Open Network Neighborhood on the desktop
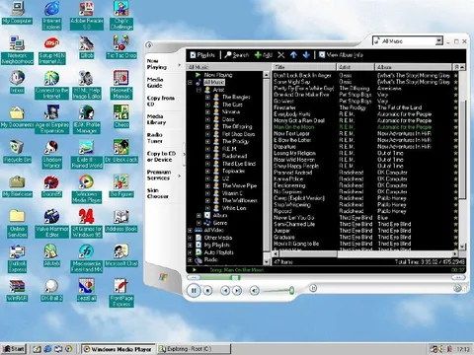 17,49
